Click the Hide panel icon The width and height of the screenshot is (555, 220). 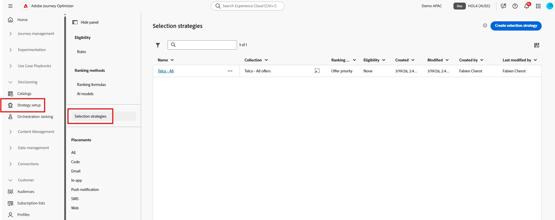75,22
